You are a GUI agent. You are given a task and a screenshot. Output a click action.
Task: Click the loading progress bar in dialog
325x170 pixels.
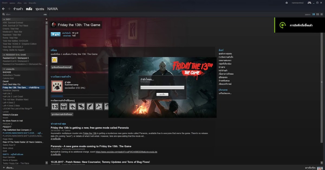[162, 87]
